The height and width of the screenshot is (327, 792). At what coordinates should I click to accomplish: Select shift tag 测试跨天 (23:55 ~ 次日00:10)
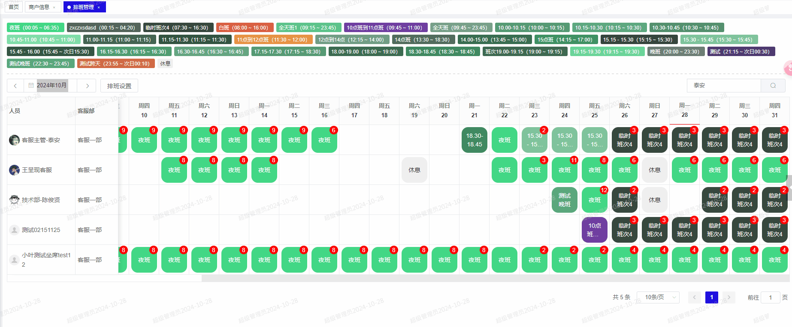[x=116, y=64]
